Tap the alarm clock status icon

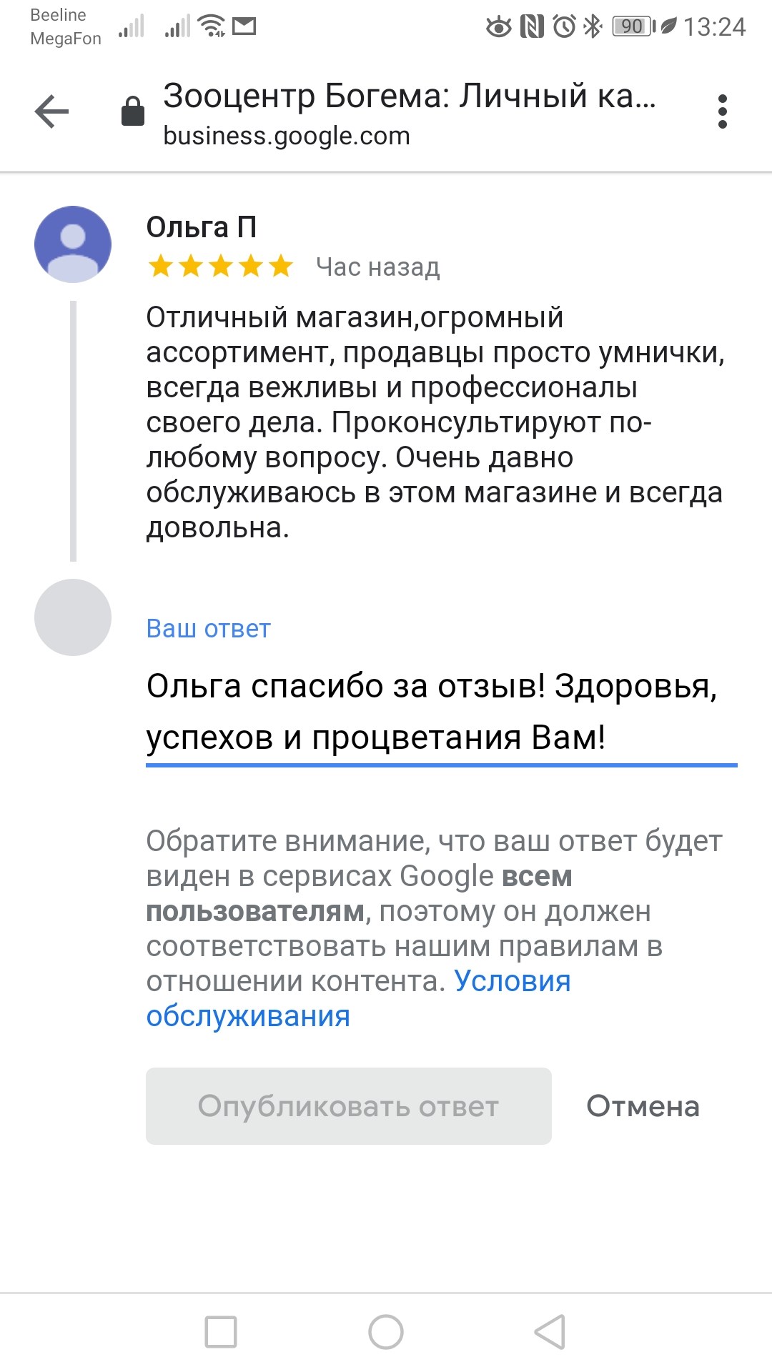coord(565,26)
